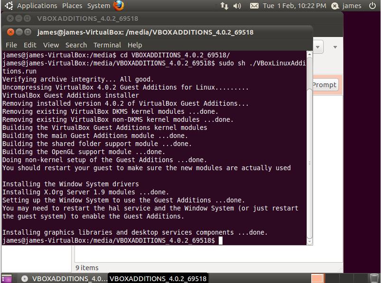The image size is (381, 283).
Task: Expand the Places menu
Action: pyautogui.click(x=72, y=6)
